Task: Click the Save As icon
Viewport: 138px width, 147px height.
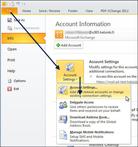Action: coord(10,20)
